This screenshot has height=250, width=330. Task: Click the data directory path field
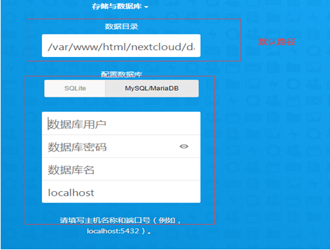[121, 45]
